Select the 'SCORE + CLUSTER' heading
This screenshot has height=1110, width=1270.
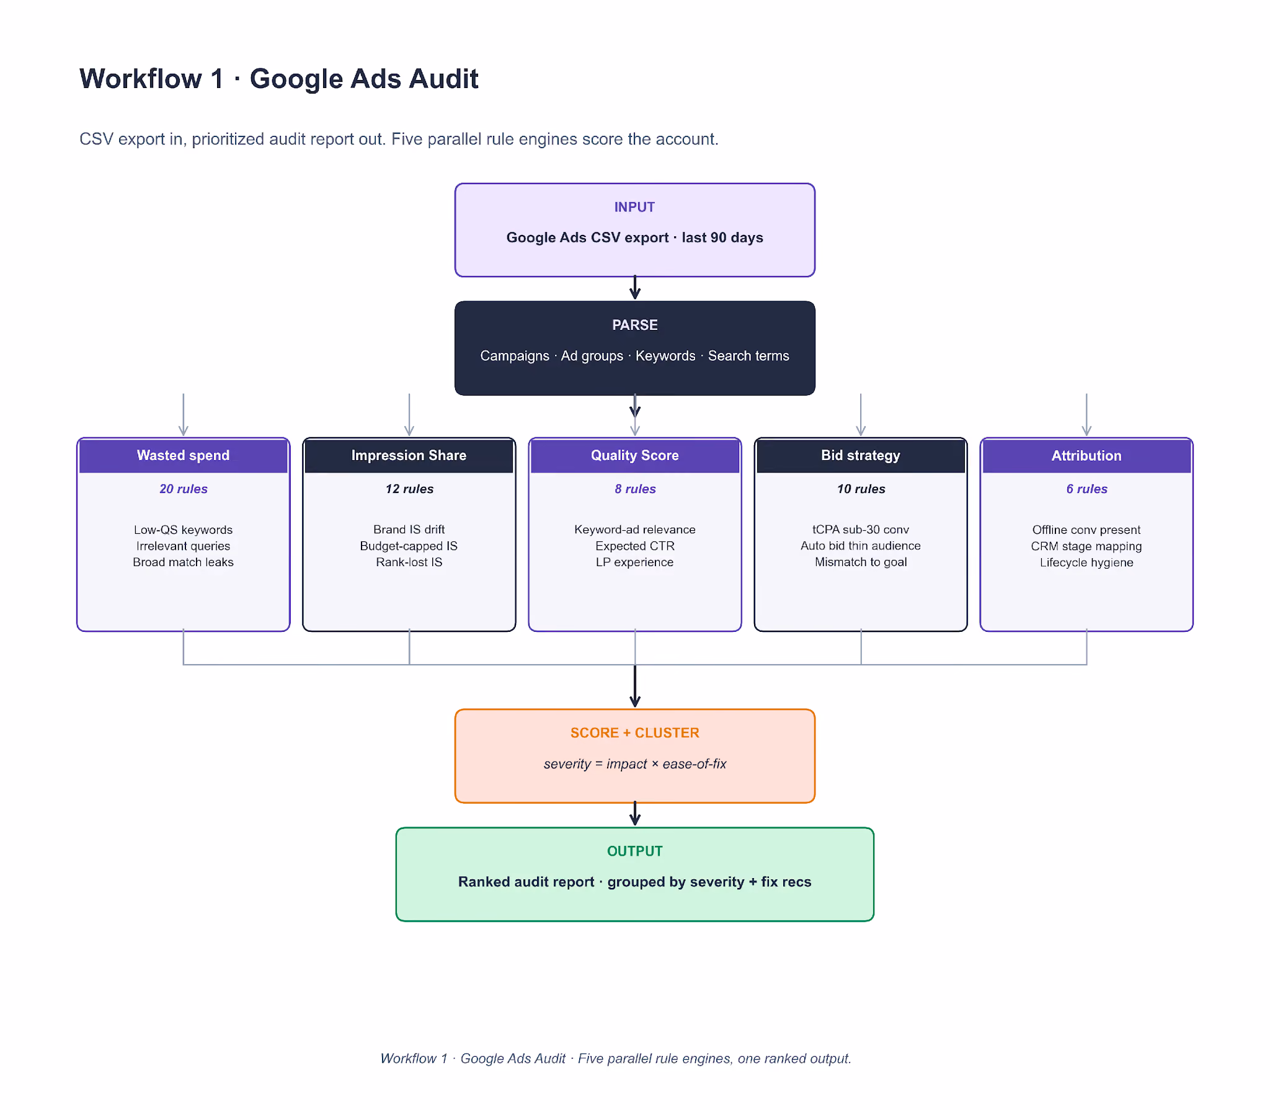(634, 733)
